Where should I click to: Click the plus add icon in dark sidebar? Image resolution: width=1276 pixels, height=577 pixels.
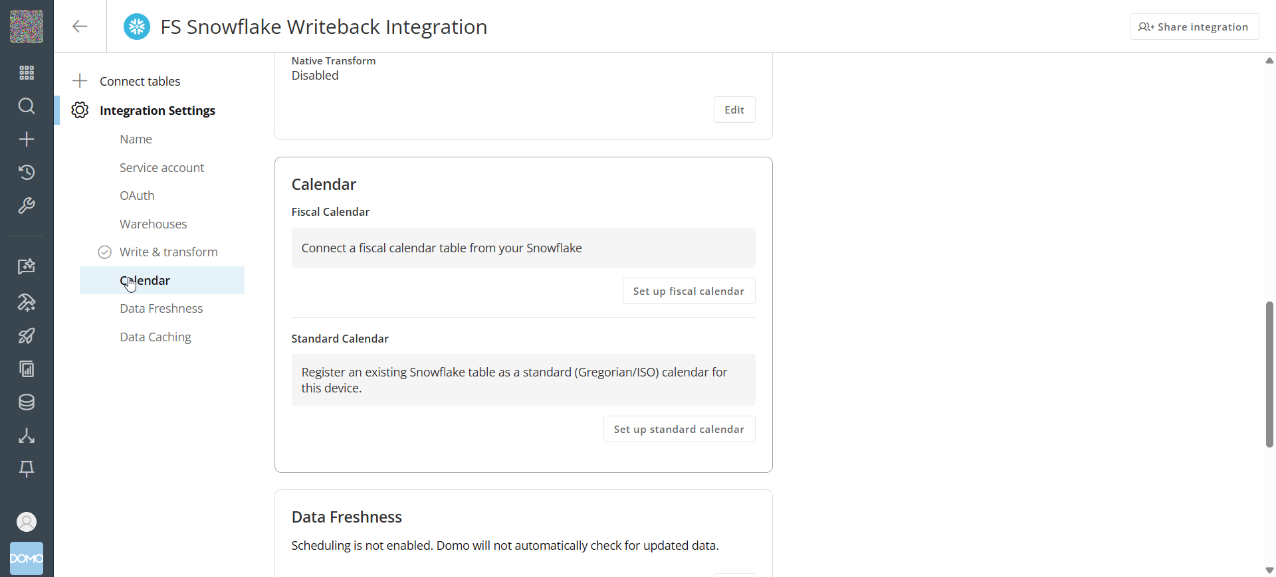(x=27, y=139)
